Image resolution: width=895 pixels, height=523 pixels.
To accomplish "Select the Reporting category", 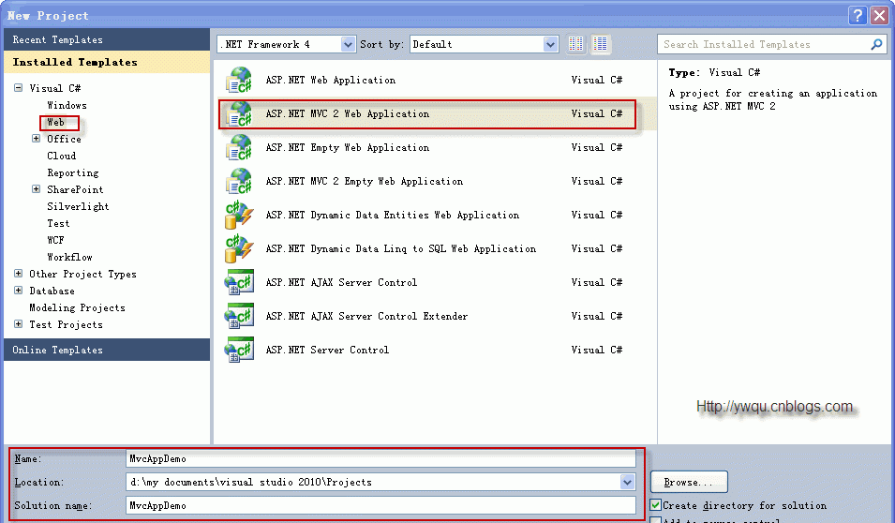I will tap(72, 172).
